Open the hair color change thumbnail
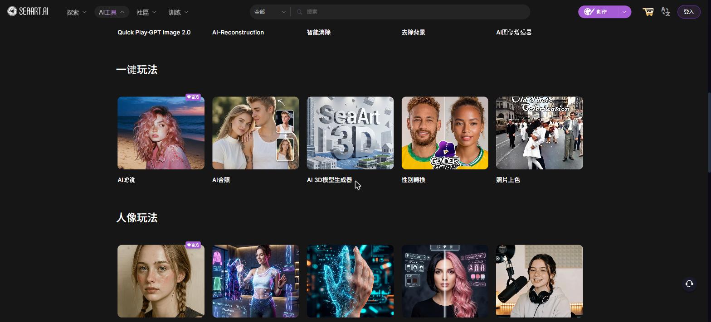Viewport: 711px width, 322px height. [445, 281]
